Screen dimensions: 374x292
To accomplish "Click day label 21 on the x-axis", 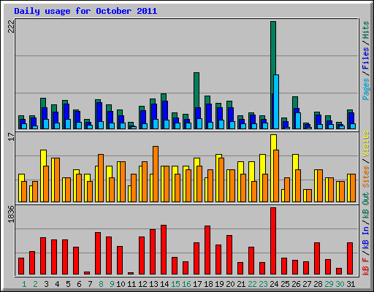I will coord(241,284).
